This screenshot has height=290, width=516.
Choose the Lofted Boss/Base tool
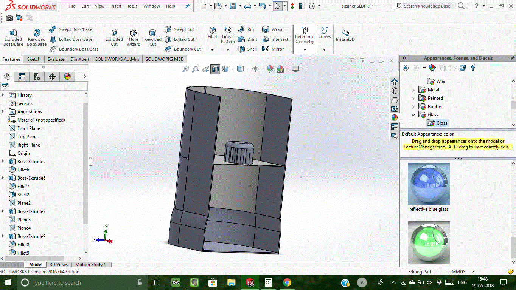tap(71, 39)
